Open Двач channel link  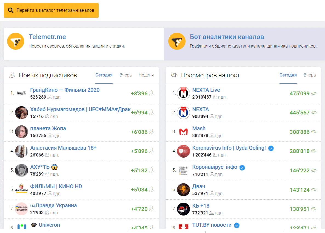tap(199, 186)
